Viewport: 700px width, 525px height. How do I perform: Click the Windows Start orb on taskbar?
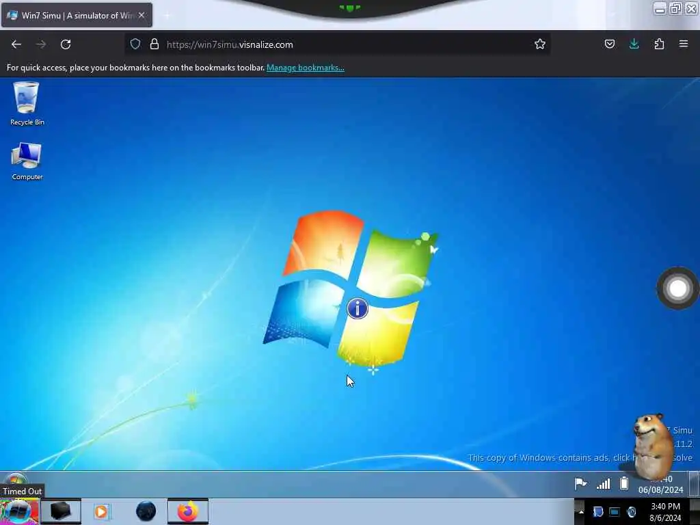(19, 511)
